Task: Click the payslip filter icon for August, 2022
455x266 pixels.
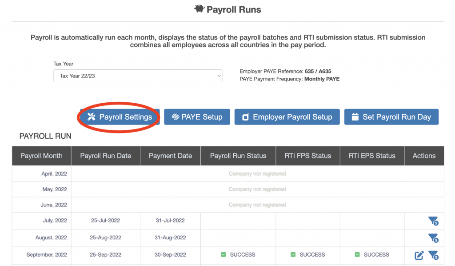Action: click(433, 238)
